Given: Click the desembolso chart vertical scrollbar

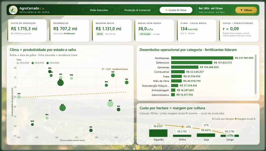Looking at the screenshot, I should point(256,74).
